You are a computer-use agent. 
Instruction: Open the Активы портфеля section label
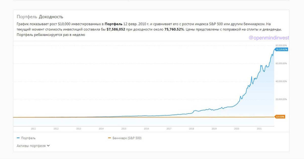(31, 146)
